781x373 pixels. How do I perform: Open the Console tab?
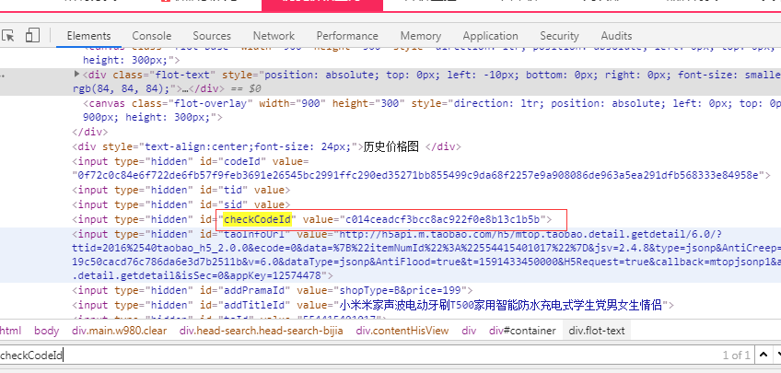click(151, 36)
